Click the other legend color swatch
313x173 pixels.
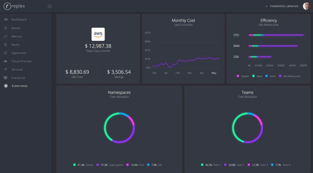(267, 76)
